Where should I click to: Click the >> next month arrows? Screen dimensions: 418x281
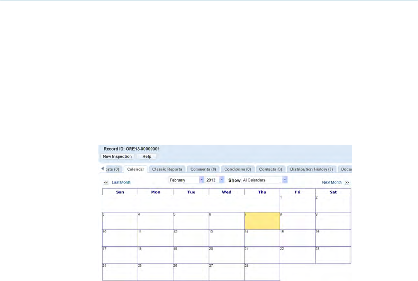(347, 183)
